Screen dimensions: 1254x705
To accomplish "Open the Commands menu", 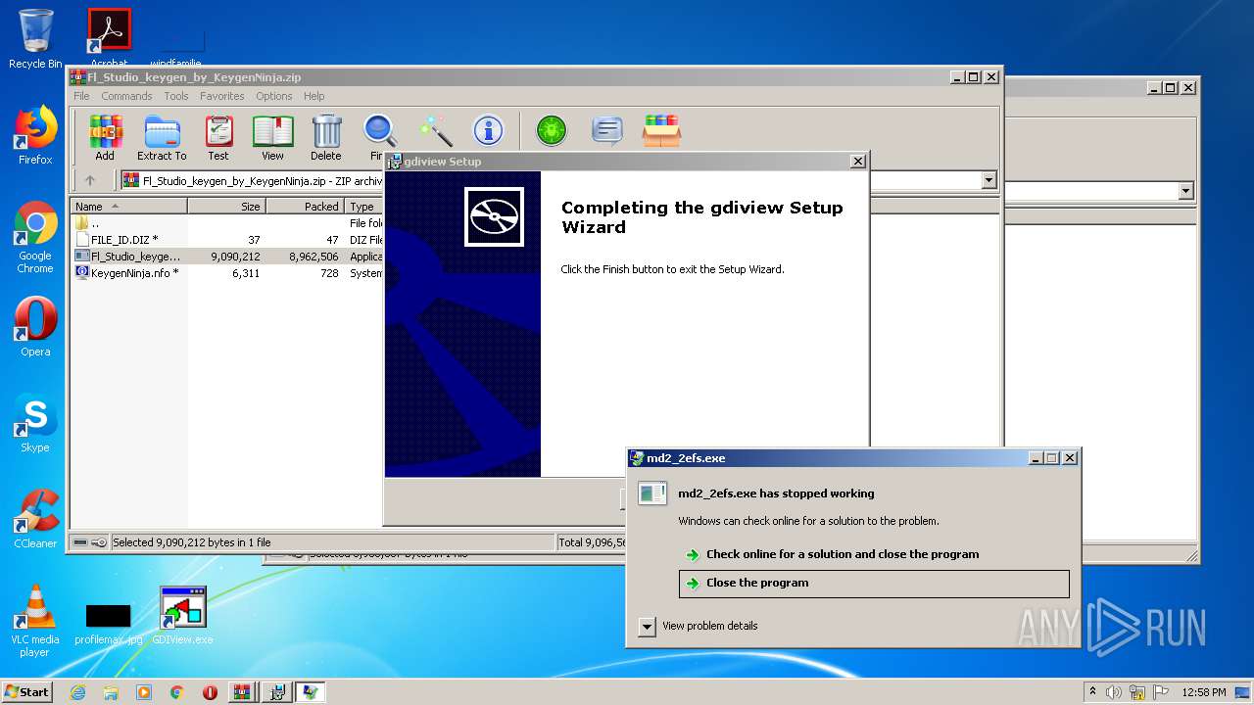I will pos(126,96).
